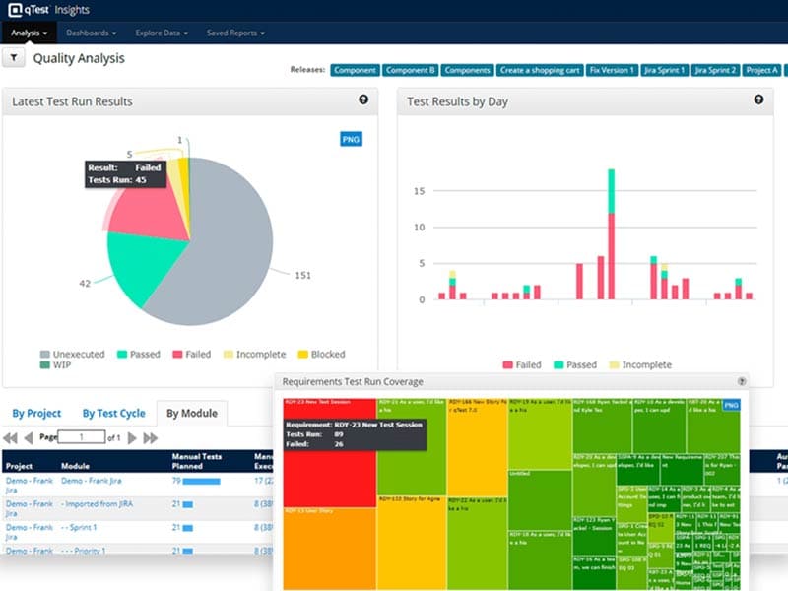Go to the previous table page
Screen dimensions: 788x591
28,437
